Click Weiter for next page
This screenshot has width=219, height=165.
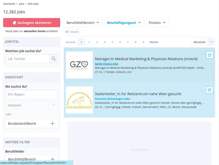[x=154, y=42]
